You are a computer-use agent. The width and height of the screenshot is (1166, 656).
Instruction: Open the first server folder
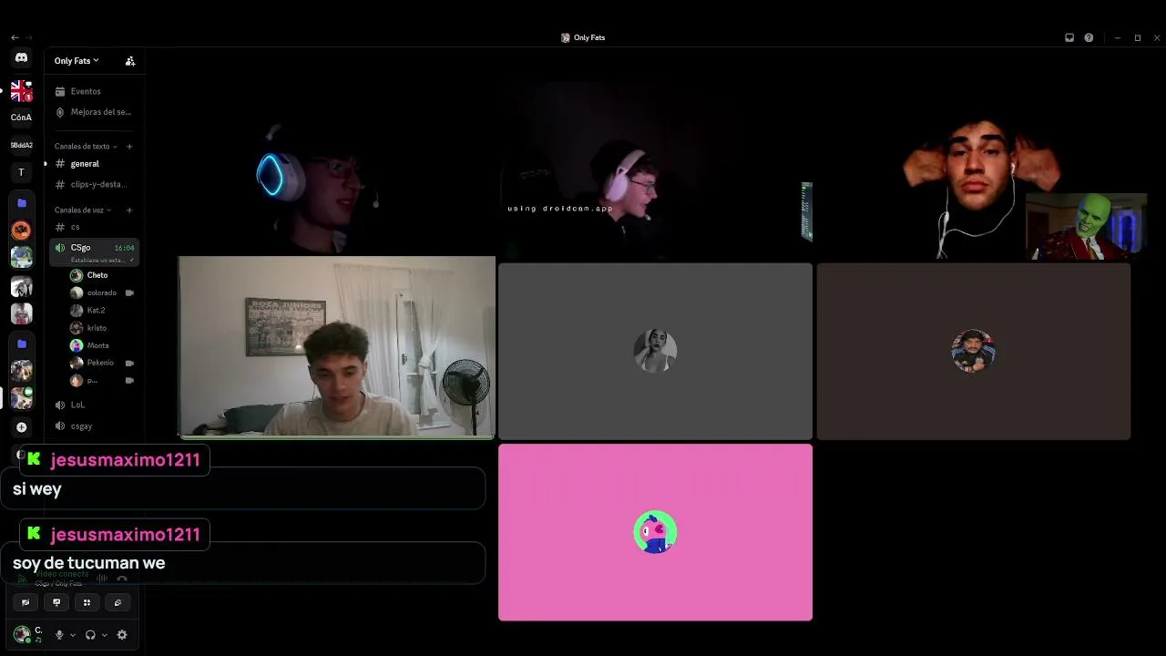click(x=22, y=202)
